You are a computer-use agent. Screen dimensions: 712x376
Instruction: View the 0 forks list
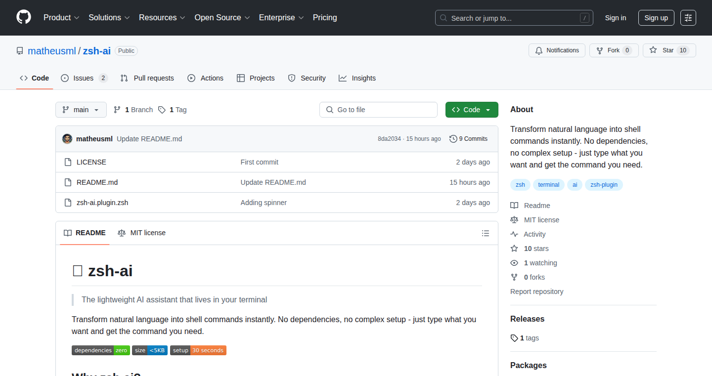tap(528, 277)
